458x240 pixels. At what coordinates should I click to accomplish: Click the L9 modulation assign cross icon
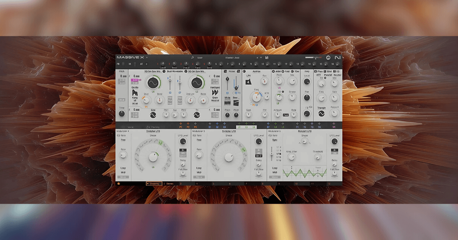click(283, 123)
